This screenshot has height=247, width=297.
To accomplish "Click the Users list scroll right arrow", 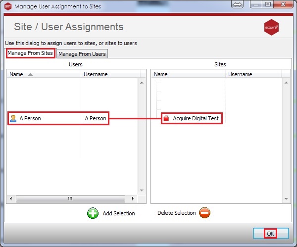I will pos(133,198).
